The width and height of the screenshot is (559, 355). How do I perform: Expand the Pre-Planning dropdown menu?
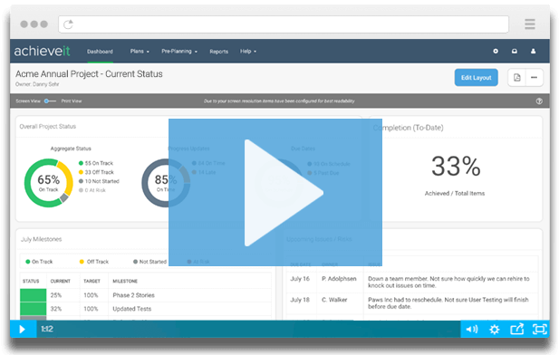[x=179, y=52]
